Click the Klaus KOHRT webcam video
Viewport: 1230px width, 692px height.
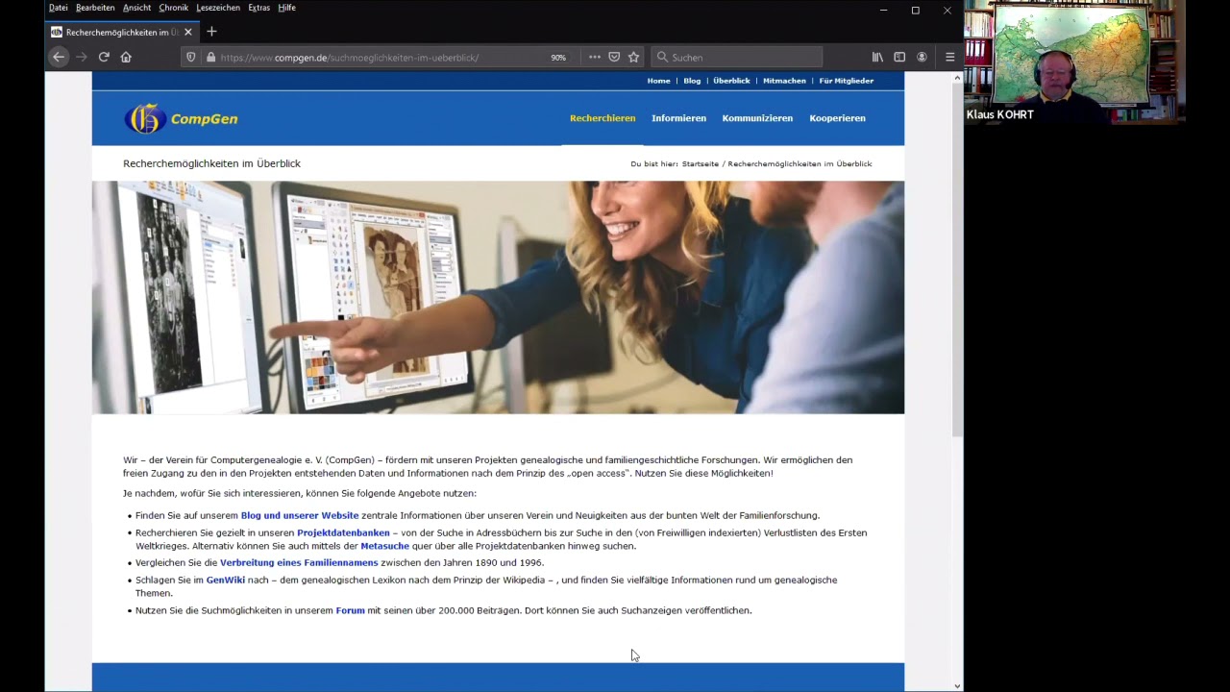coord(1074,62)
